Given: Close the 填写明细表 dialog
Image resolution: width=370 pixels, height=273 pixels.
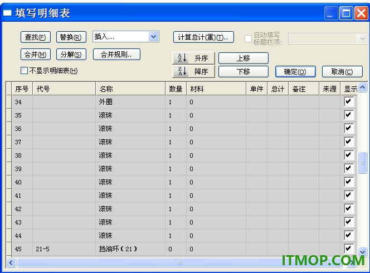Looking at the screenshot, I should 361,13.
